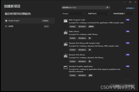
Task: Click Fortran tag under Main Program Code
Action: [73, 26]
